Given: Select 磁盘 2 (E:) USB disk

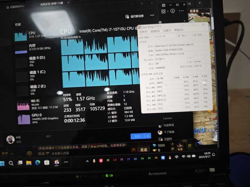Looking at the screenshot, I should tap(32, 91).
